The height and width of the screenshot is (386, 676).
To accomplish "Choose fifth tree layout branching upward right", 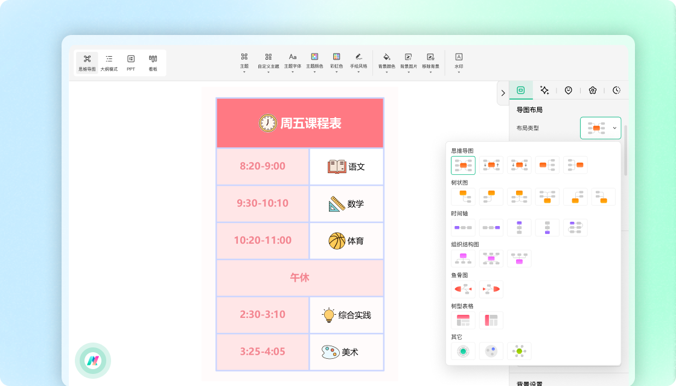I will click(x=575, y=197).
